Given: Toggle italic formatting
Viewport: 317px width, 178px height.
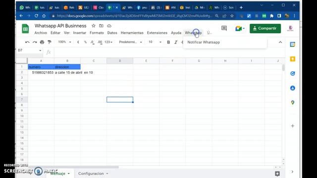Looking at the screenshot, I should pyautogui.click(x=176, y=42).
